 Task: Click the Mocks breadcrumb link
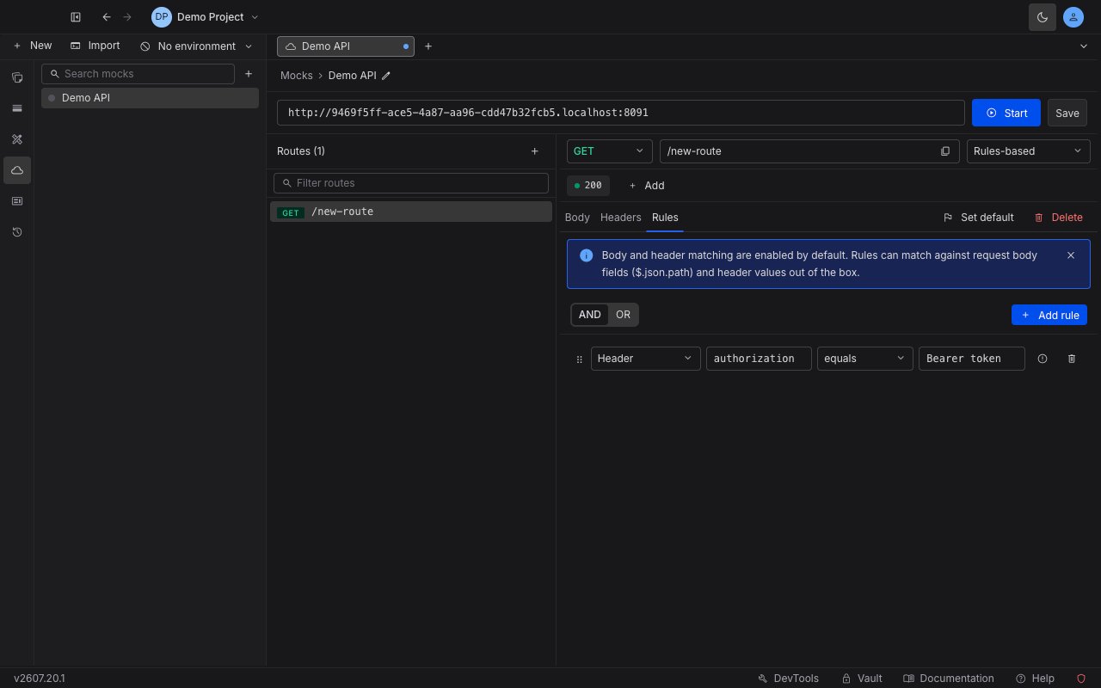(x=297, y=76)
